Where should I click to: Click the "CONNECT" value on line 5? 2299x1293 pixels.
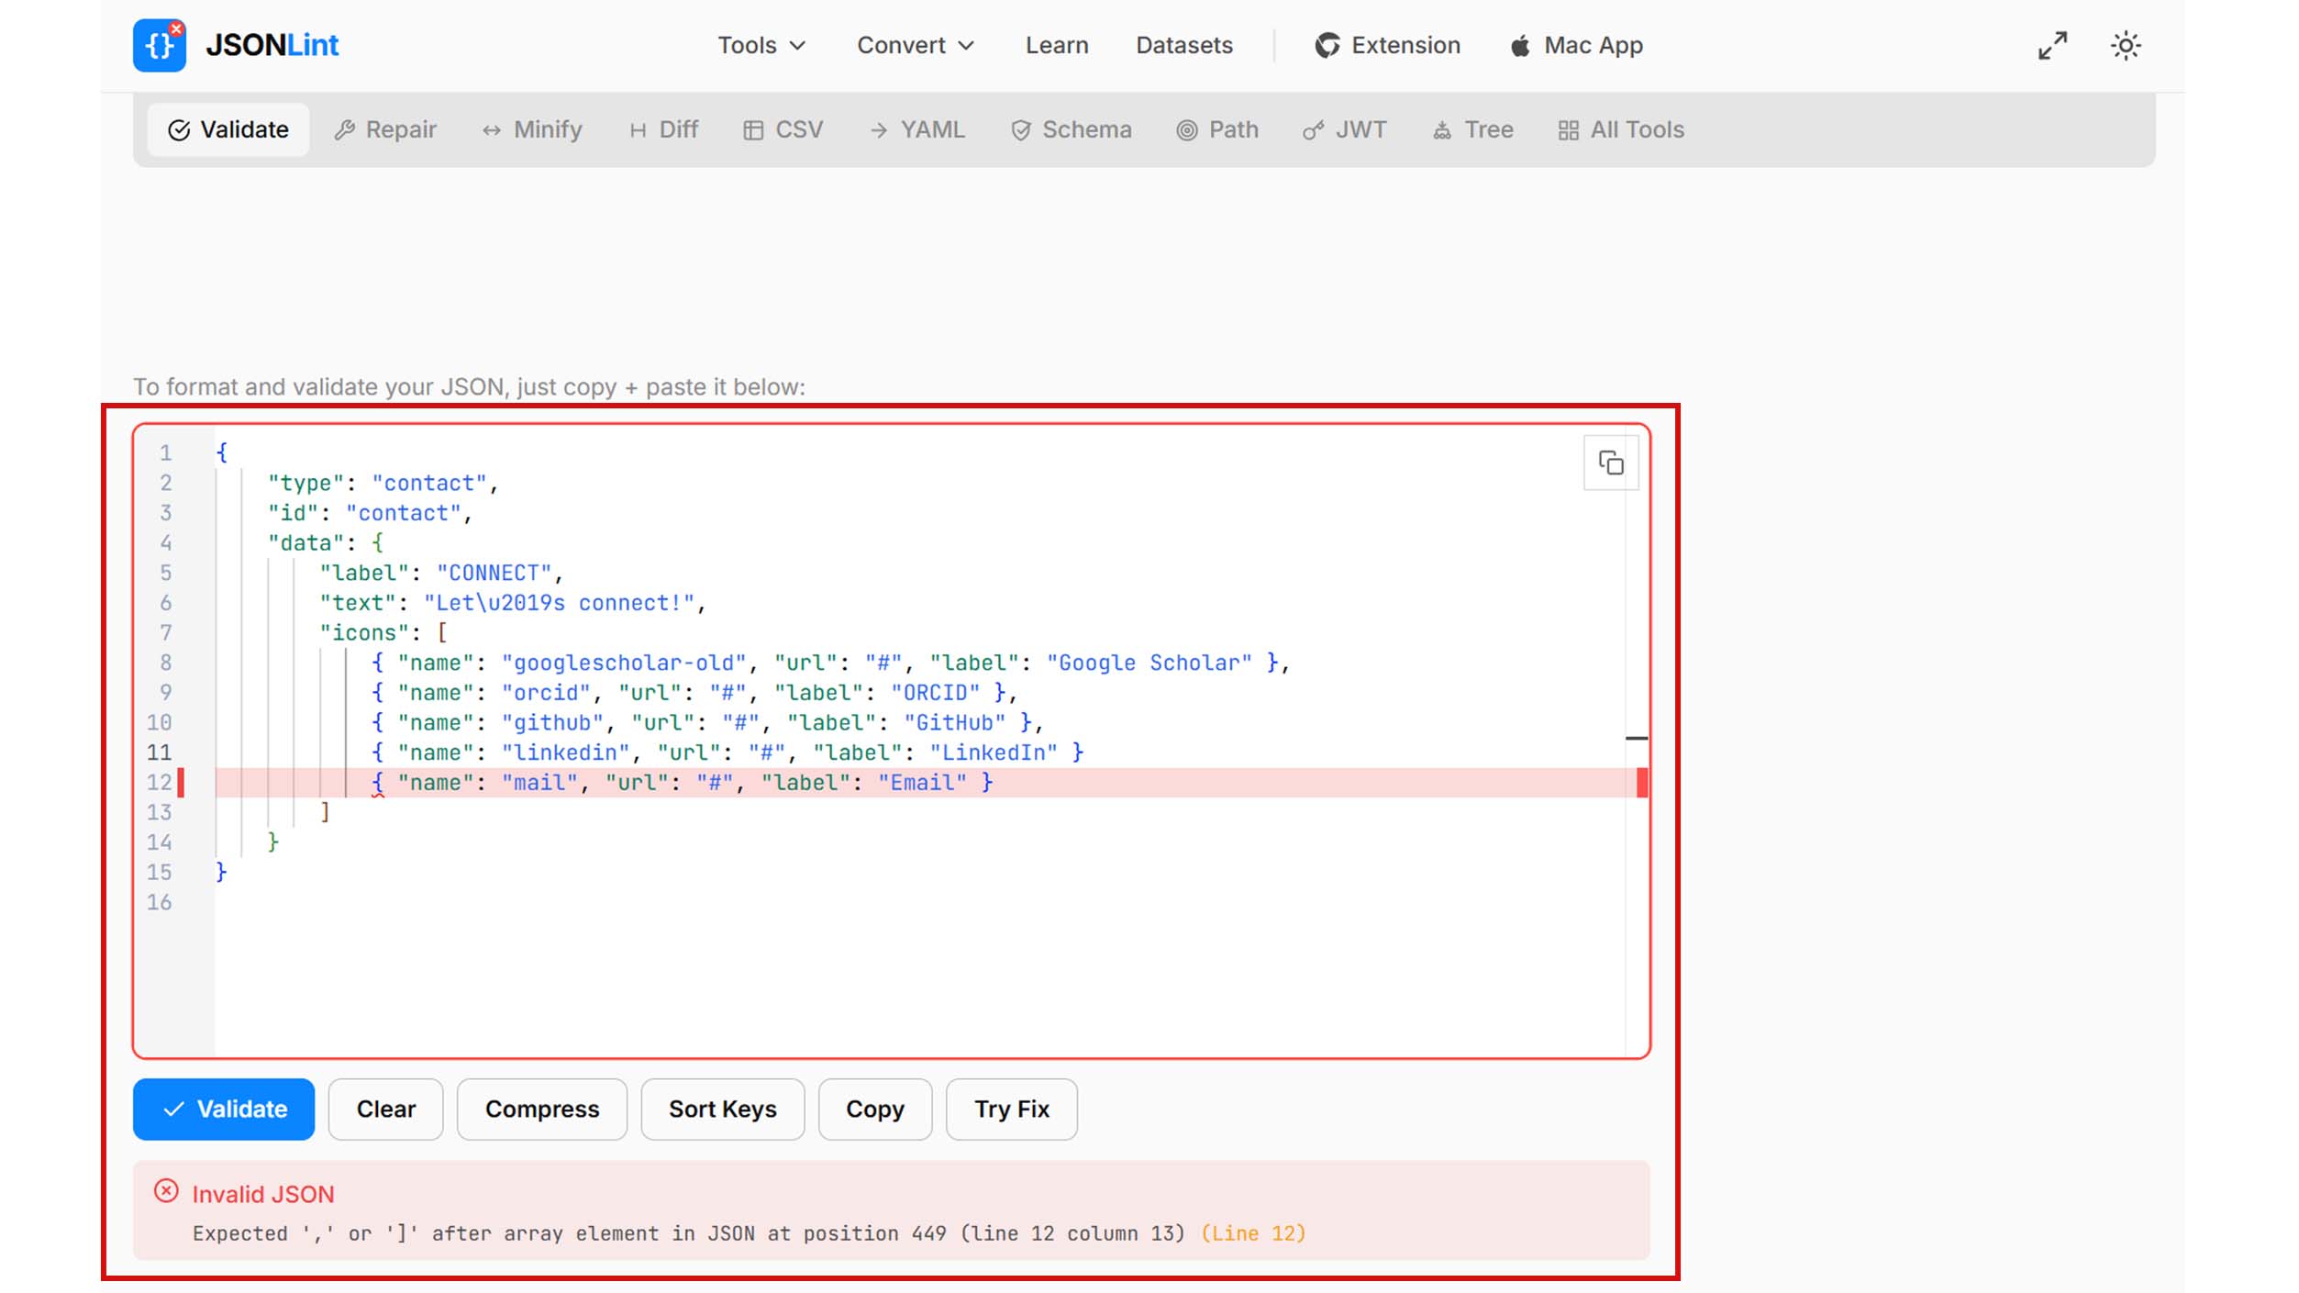[494, 573]
